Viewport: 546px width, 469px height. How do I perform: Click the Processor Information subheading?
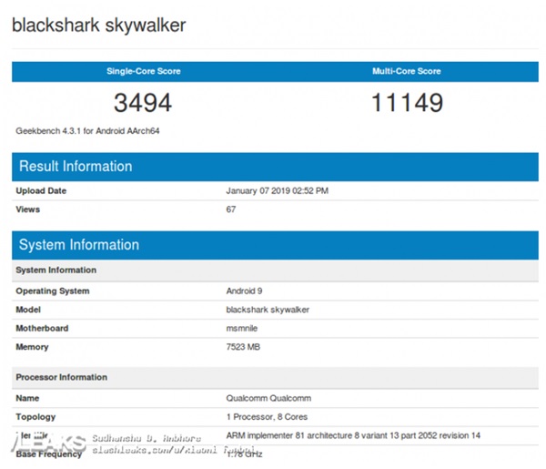[275, 377]
